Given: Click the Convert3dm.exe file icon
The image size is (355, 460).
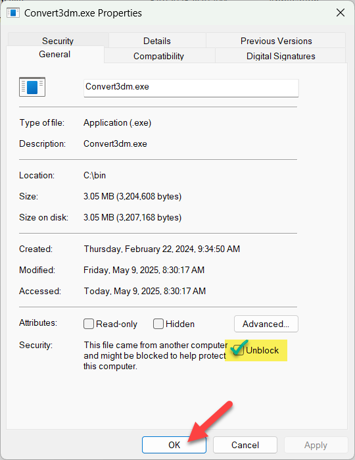Looking at the screenshot, I should (x=32, y=87).
